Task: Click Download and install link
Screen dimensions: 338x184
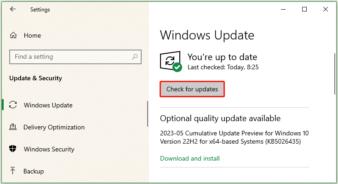Action: tap(189, 158)
